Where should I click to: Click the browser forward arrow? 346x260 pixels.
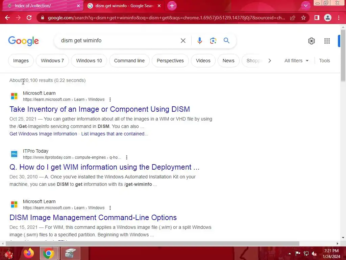(x=18, y=18)
